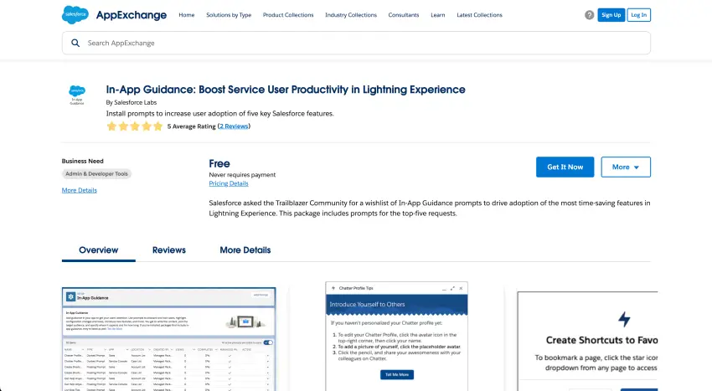Open the More dropdown button

point(625,167)
